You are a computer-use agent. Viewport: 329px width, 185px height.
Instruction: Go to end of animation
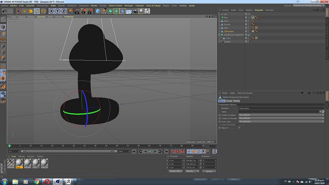click(167, 151)
